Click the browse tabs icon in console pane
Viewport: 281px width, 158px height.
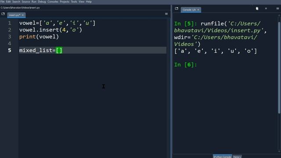[177, 8]
